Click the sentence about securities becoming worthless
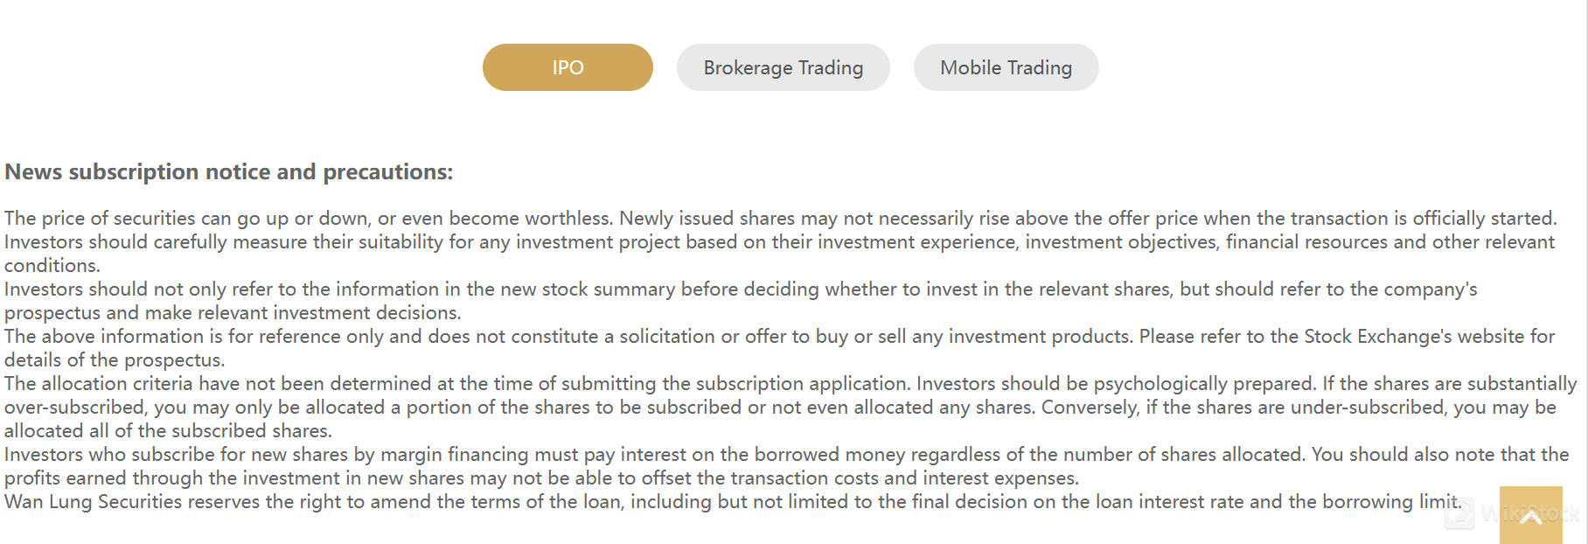Image resolution: width=1588 pixels, height=544 pixels. pos(308,218)
